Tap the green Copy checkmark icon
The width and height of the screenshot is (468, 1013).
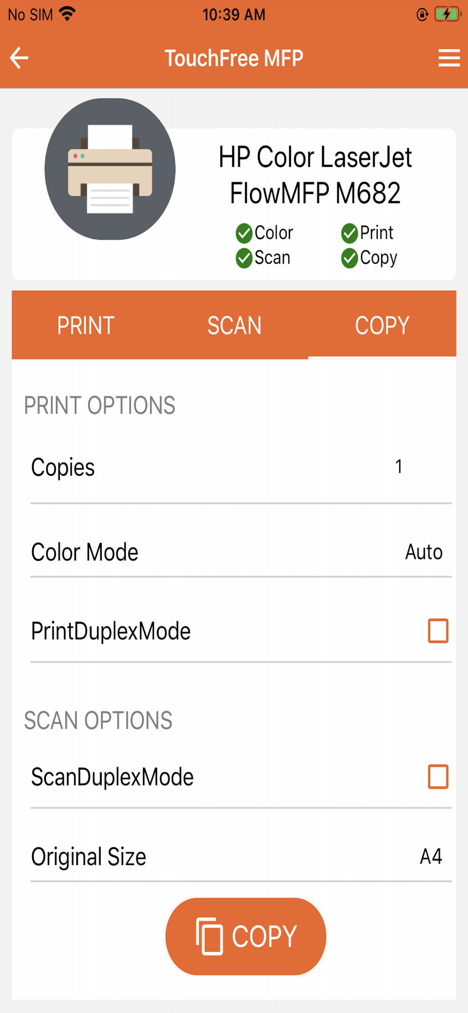tap(349, 258)
